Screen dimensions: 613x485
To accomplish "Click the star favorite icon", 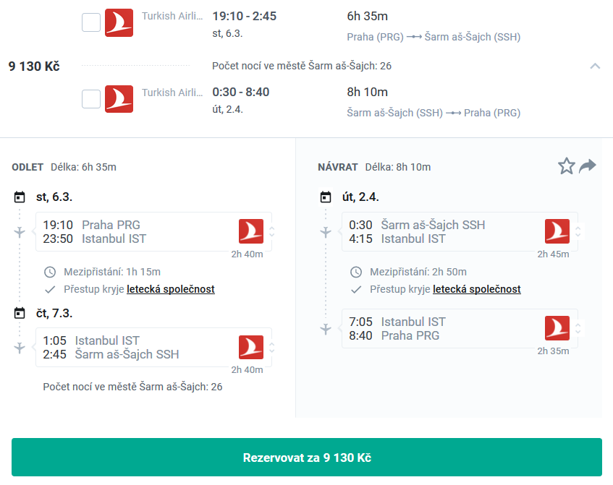I will click(x=566, y=166).
